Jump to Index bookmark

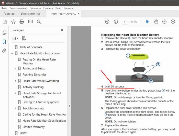[x=23, y=133]
